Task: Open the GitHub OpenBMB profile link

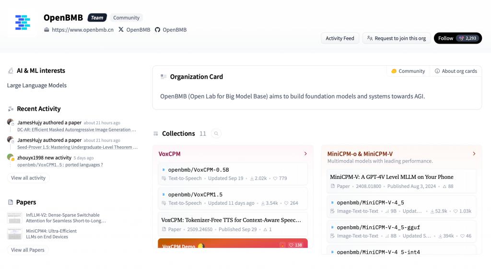Action: [x=171, y=30]
